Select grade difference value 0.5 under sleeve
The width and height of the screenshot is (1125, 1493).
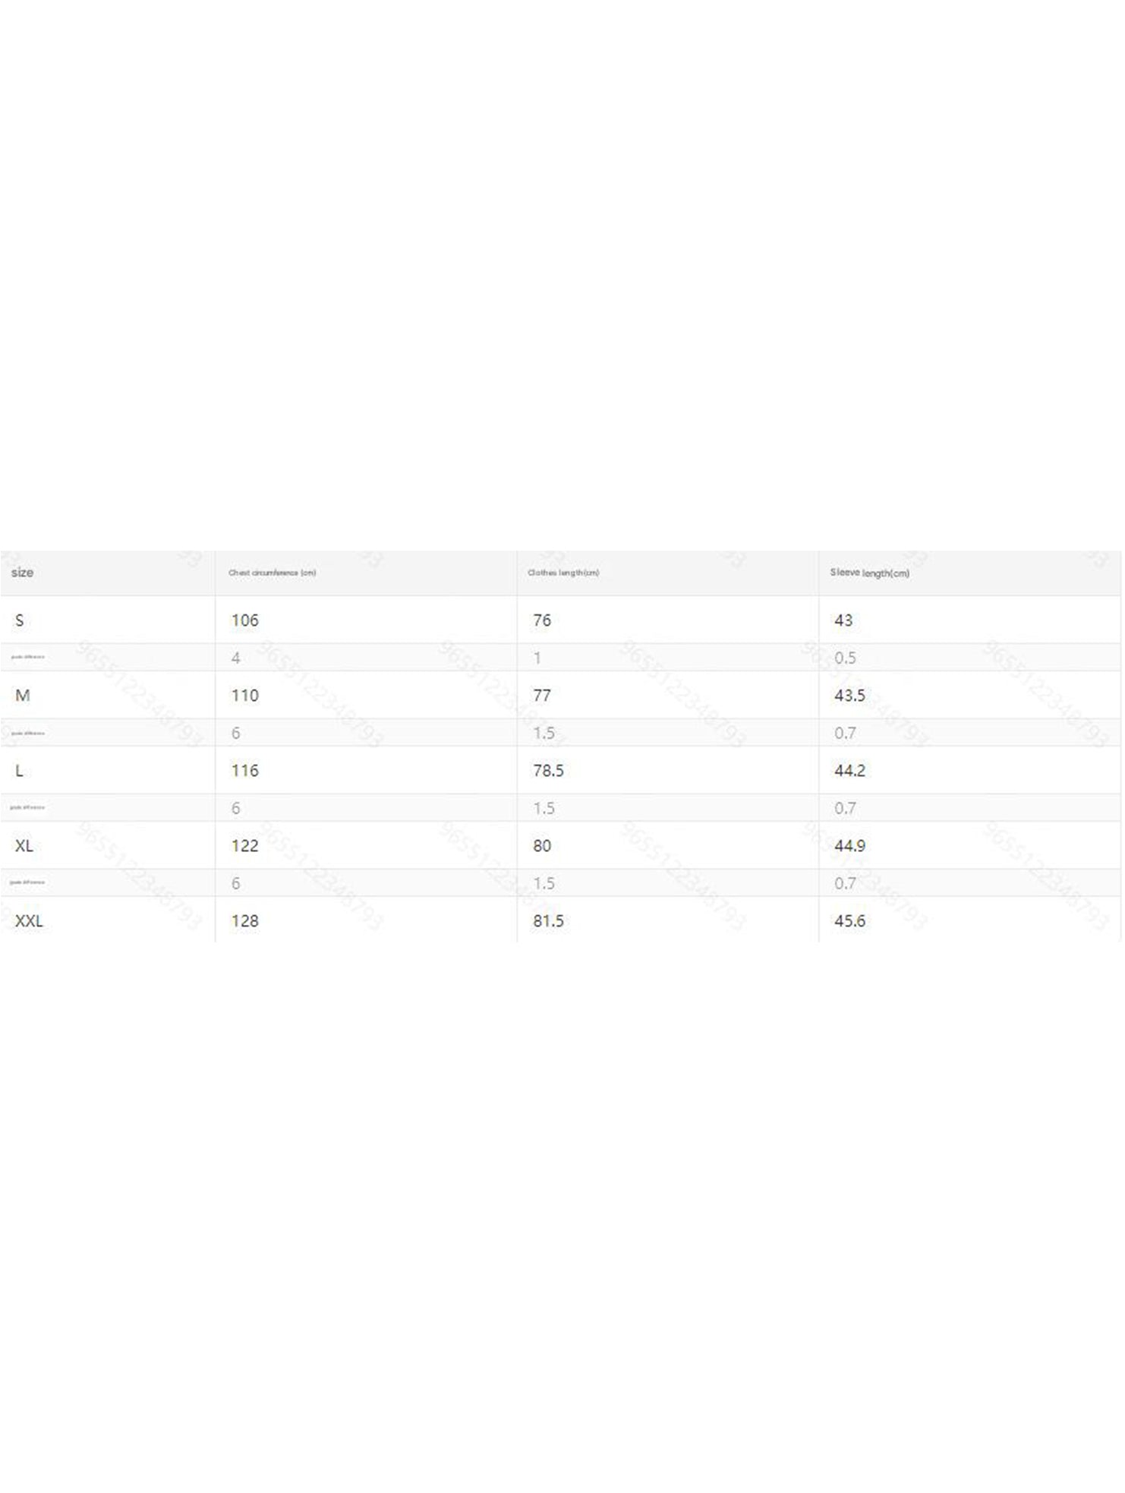(845, 658)
